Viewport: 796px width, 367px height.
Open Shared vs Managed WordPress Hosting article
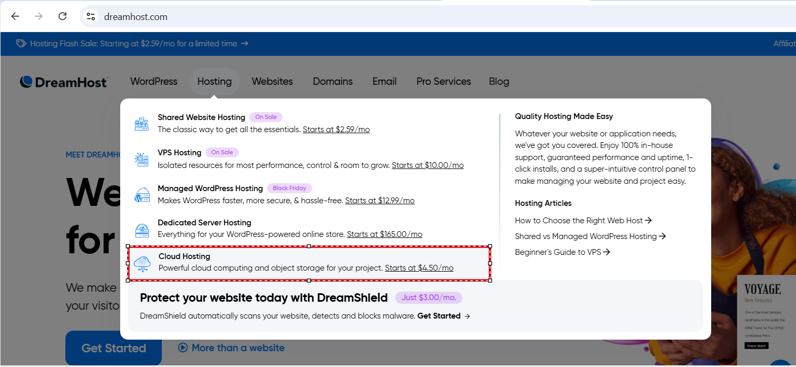(x=590, y=236)
